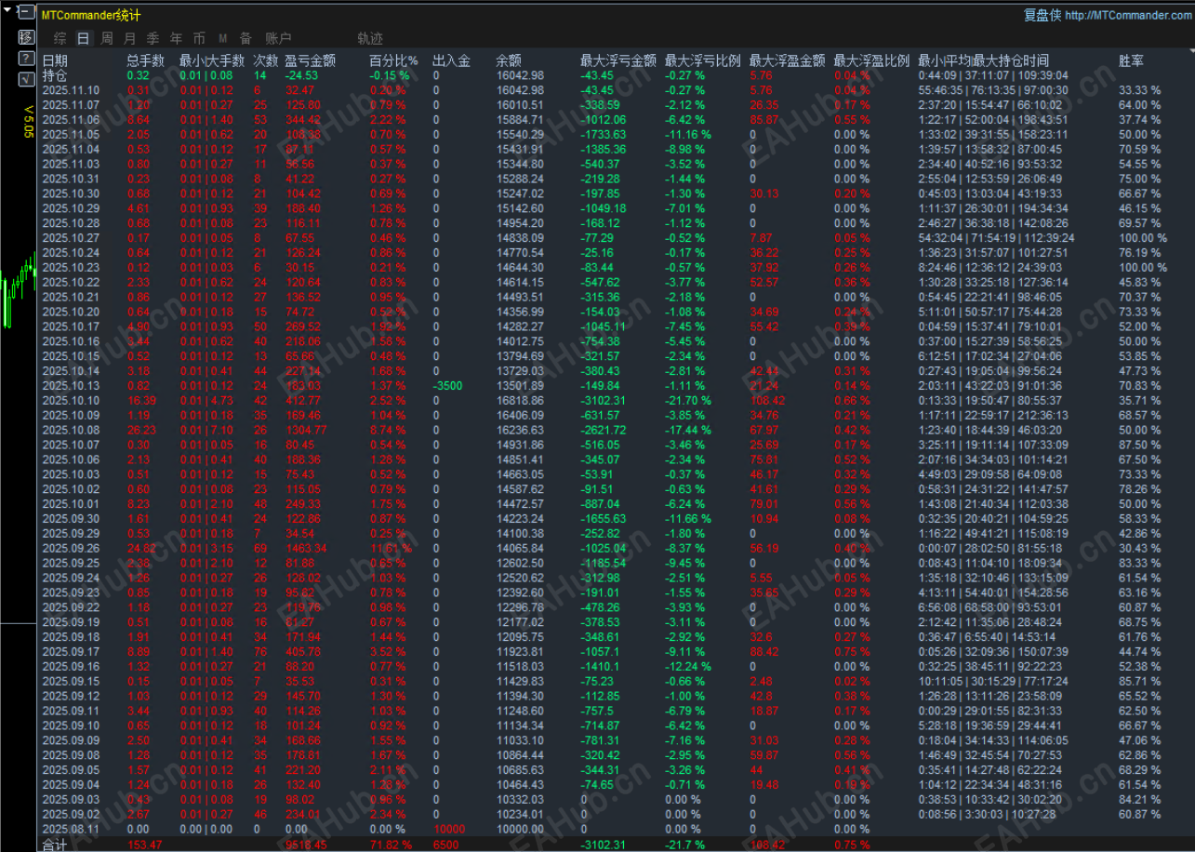Click the 总手数 column header
The image size is (1195, 852).
(x=146, y=60)
